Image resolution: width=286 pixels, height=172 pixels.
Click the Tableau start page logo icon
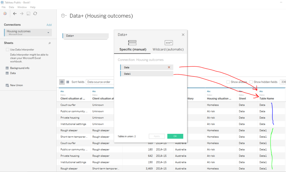click(5, 13)
